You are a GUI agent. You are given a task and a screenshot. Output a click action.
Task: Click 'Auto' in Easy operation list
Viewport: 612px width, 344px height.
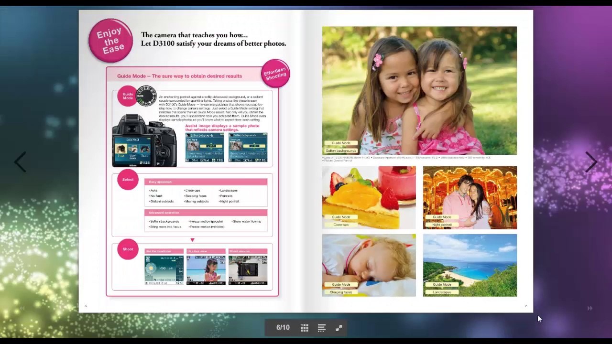pyautogui.click(x=153, y=191)
